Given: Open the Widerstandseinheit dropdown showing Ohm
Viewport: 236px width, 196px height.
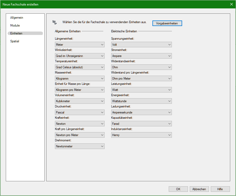Looking at the screenshot, I should click(141, 67).
